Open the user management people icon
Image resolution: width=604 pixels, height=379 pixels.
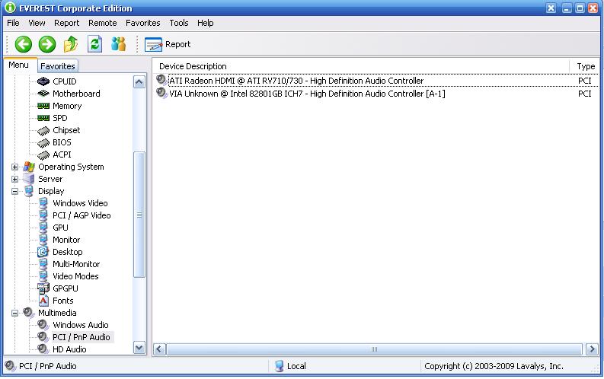pyautogui.click(x=118, y=44)
